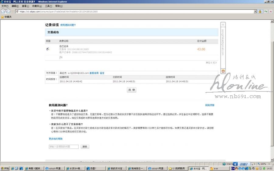Screen dimensions: 274x171
Task: Follow the 更多相关帮助 link
Action: tap(55, 139)
